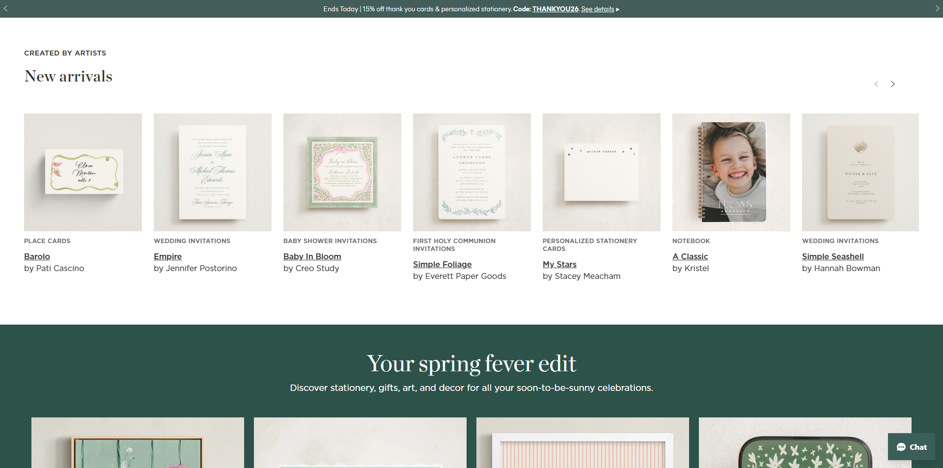The image size is (943, 468).
Task: Open the Empire wedding invitation link
Action: [x=167, y=256]
